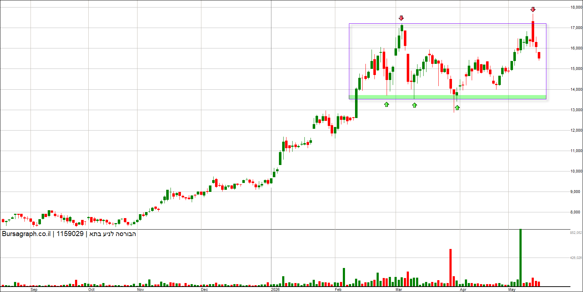Select the 15,000 price axis label
This screenshot has height=292, width=583.
coord(576,69)
